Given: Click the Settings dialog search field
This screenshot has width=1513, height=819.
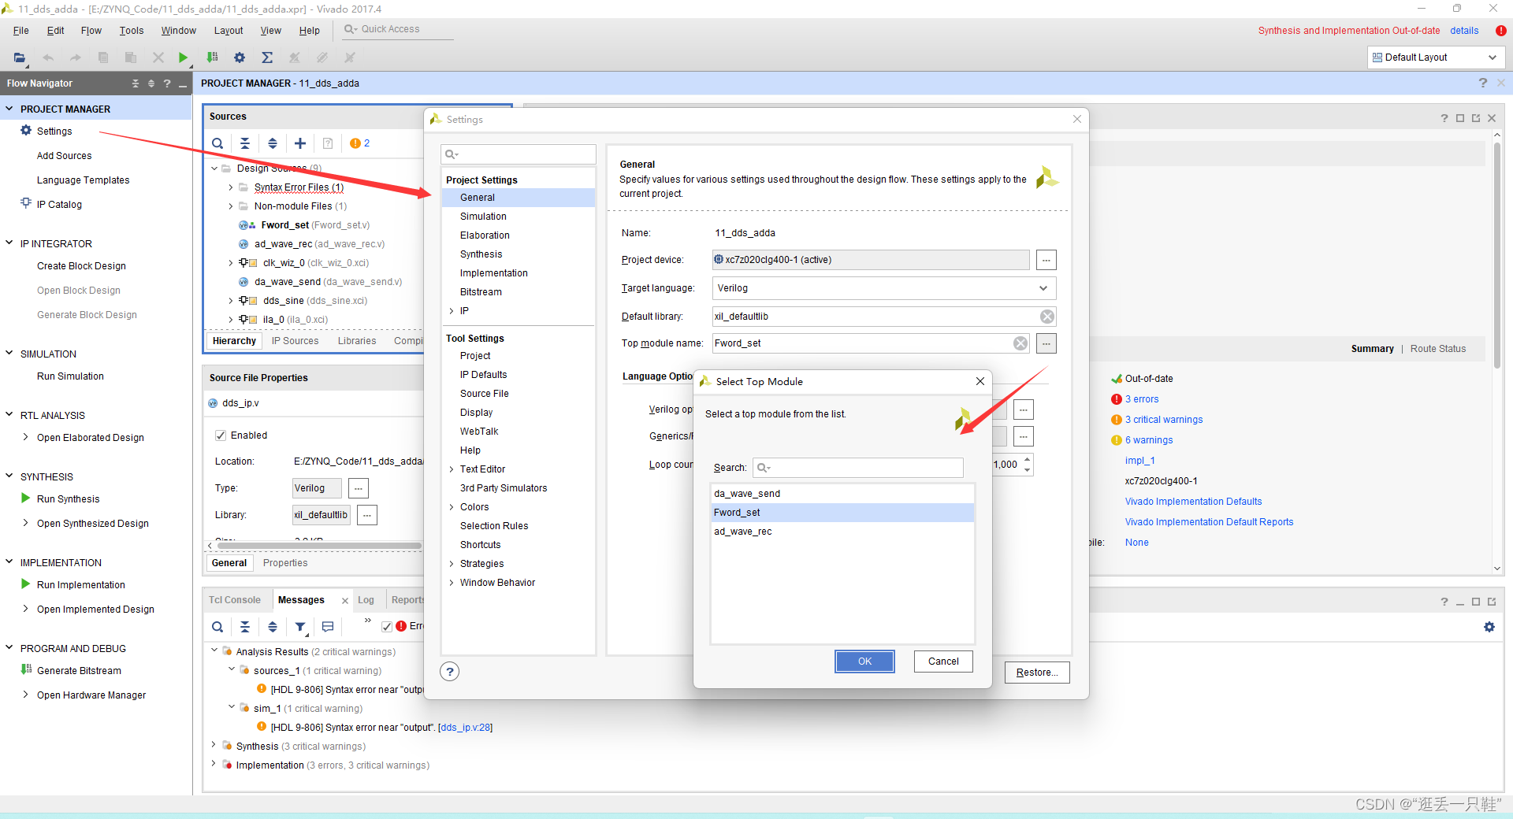Looking at the screenshot, I should click(x=519, y=154).
